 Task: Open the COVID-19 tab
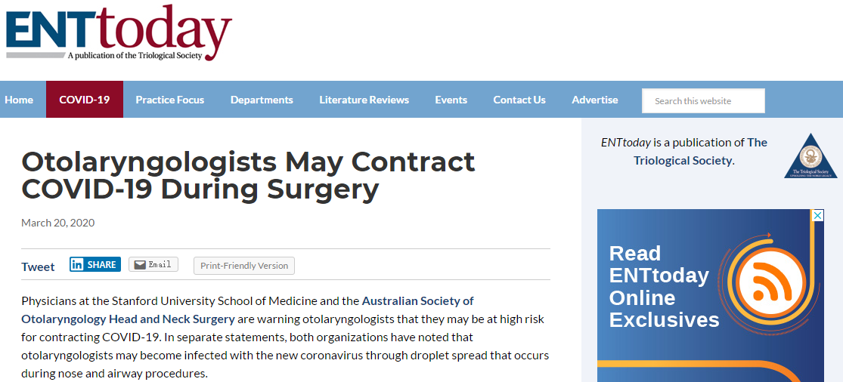click(x=85, y=100)
